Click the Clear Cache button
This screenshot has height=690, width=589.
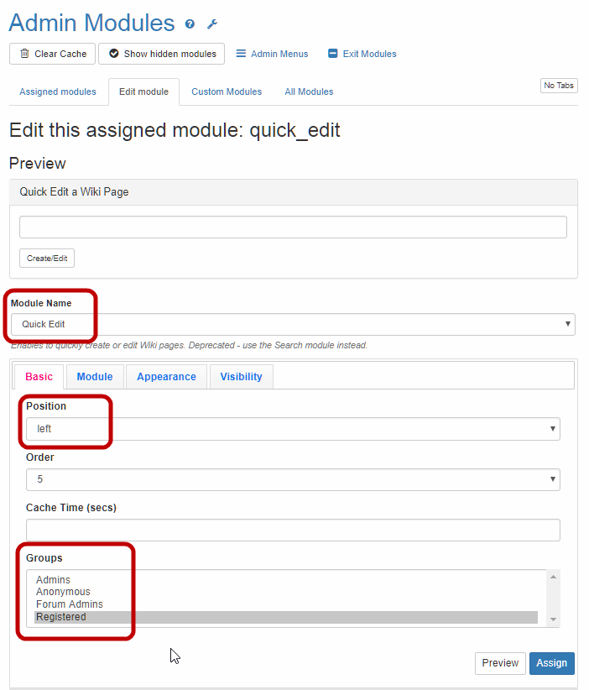[x=53, y=54]
